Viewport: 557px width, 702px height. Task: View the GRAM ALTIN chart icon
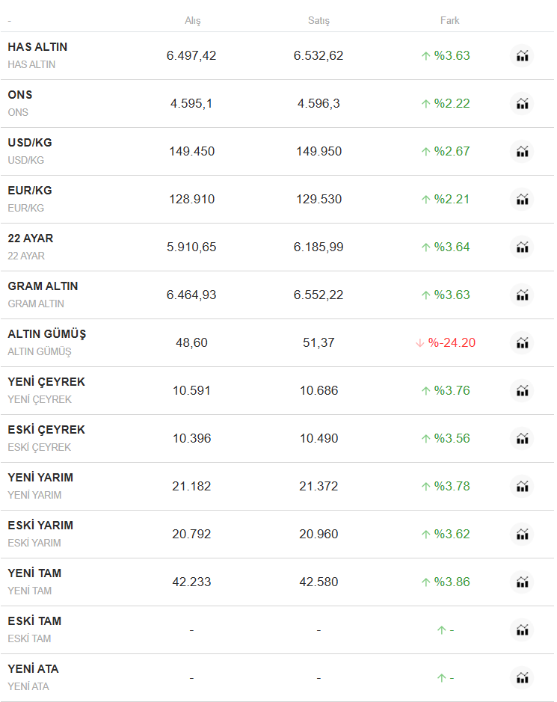click(x=522, y=295)
